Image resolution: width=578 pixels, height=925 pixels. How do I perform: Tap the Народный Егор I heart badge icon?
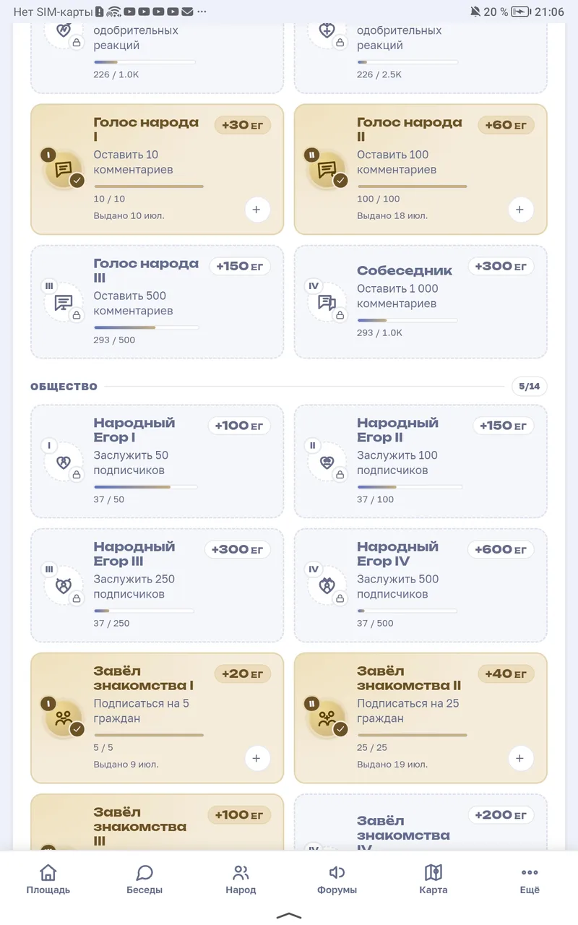pos(64,462)
